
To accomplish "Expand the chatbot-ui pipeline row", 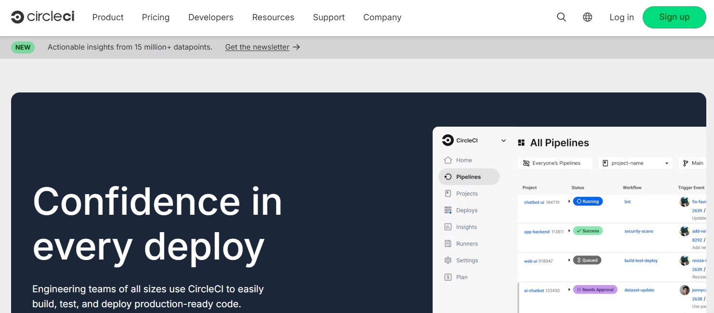I will tap(570, 201).
